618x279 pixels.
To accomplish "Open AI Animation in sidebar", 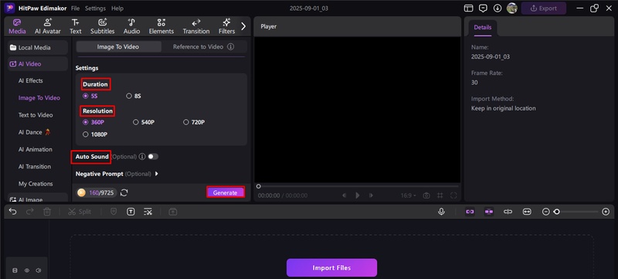I will click(35, 149).
